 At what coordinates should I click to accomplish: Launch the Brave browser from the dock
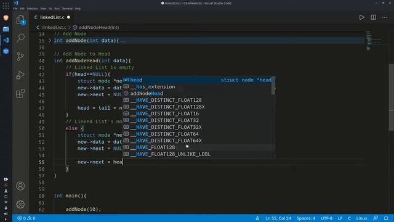tap(6, 18)
